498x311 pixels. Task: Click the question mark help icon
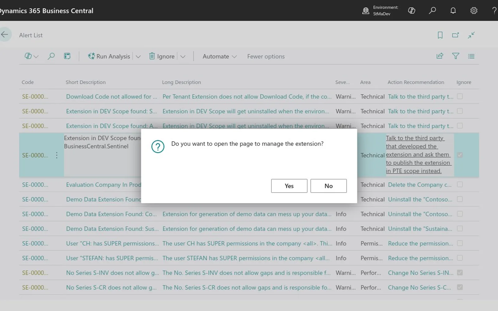click(x=494, y=11)
